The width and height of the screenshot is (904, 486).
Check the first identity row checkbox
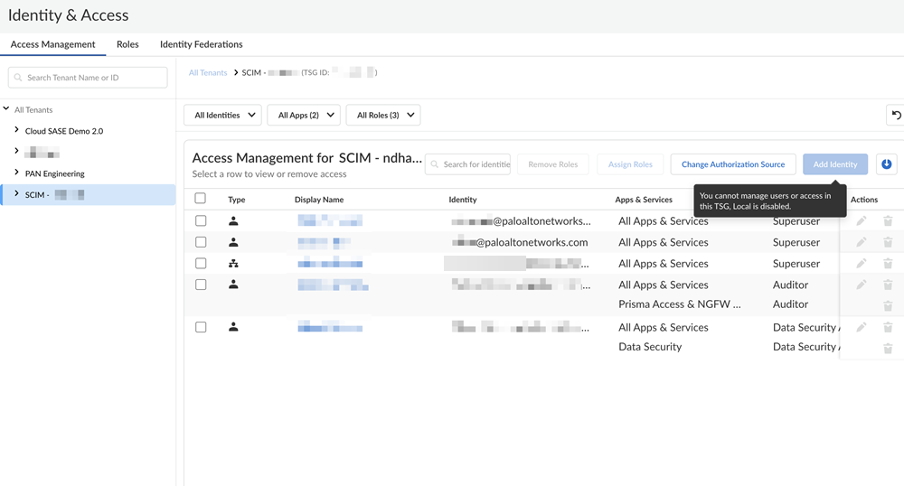coord(201,220)
